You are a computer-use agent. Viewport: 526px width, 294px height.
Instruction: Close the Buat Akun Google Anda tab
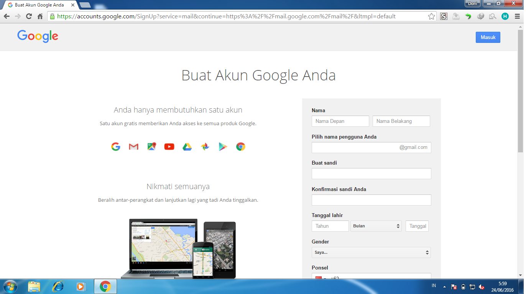pyautogui.click(x=73, y=5)
